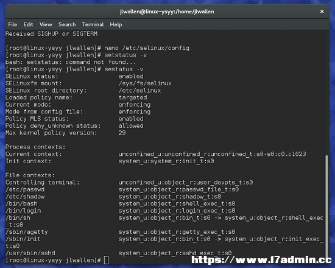Viewport: 335px width, 268px height.
Task: Click the terminal vertical scrollbar thumb
Action: click(326, 206)
